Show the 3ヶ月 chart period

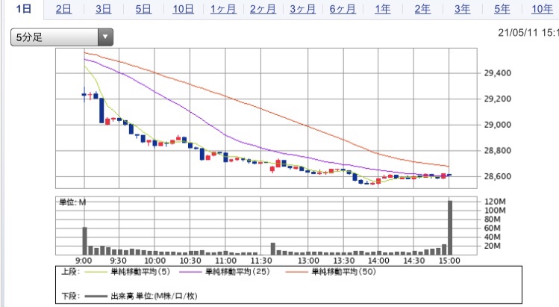point(303,9)
